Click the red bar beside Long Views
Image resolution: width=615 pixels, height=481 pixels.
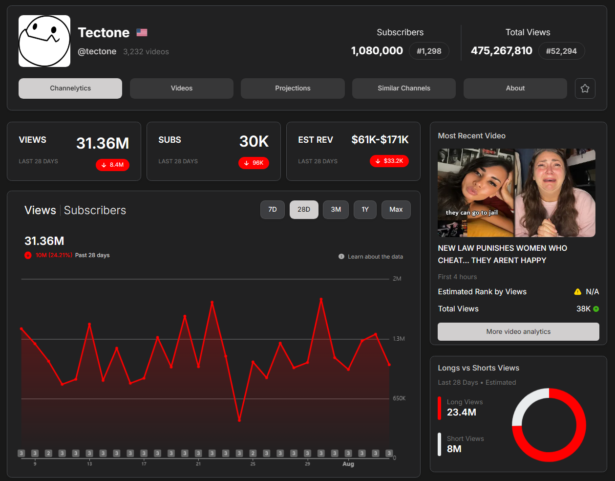440,408
